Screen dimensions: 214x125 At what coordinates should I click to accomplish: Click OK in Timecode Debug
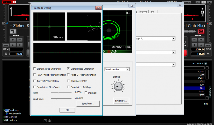click(67, 110)
